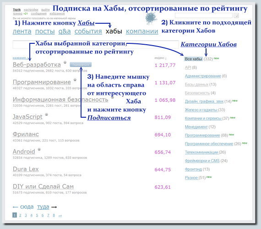Select the Все хабы category
This screenshot has height=229, width=261.
(x=193, y=59)
